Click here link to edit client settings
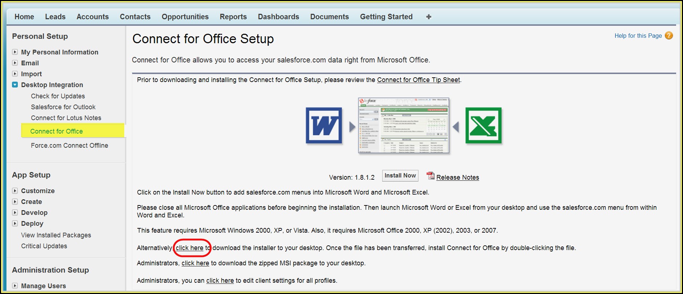This screenshot has height=294, width=683. click(x=220, y=281)
